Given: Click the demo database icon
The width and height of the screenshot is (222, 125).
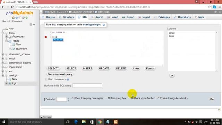Looking at the screenshot, I should coord(6,33).
